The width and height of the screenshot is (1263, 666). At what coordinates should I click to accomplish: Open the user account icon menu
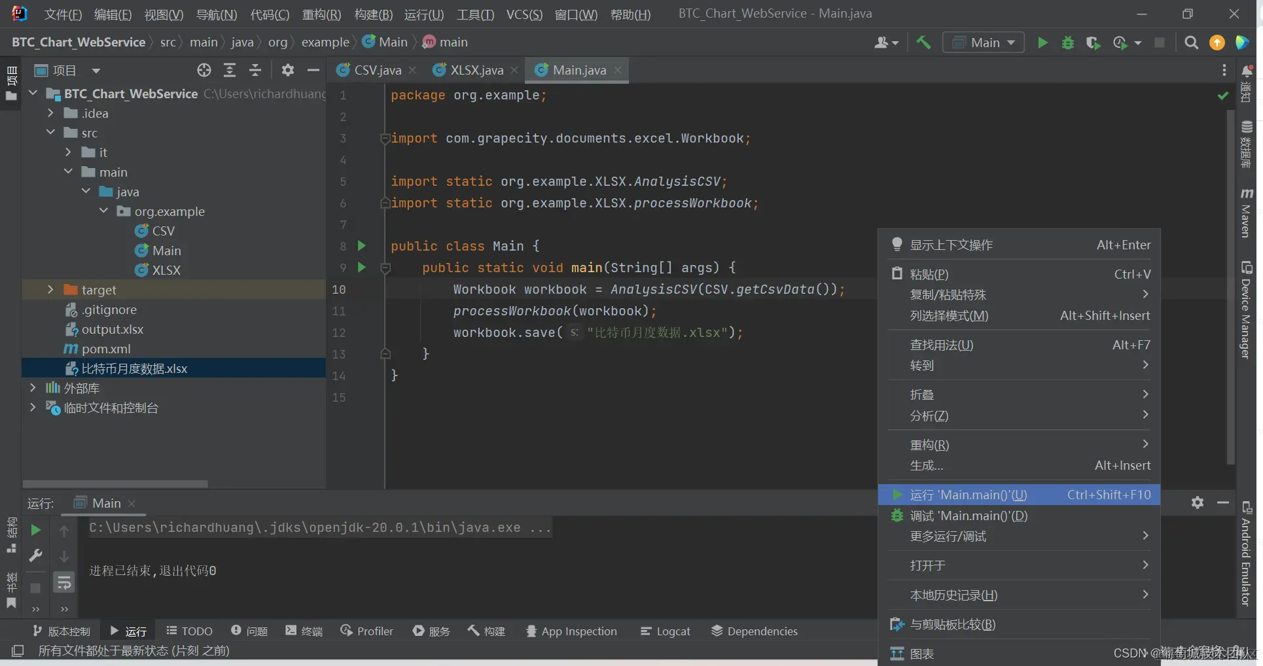pyautogui.click(x=886, y=43)
